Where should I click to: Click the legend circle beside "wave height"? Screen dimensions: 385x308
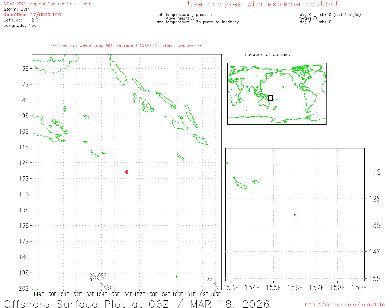[192, 18]
